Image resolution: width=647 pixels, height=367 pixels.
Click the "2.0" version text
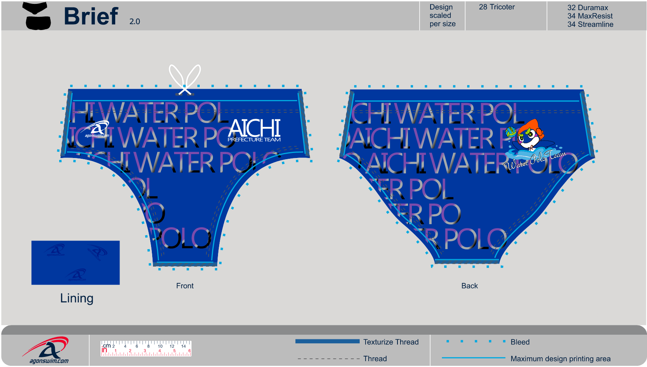click(x=135, y=21)
